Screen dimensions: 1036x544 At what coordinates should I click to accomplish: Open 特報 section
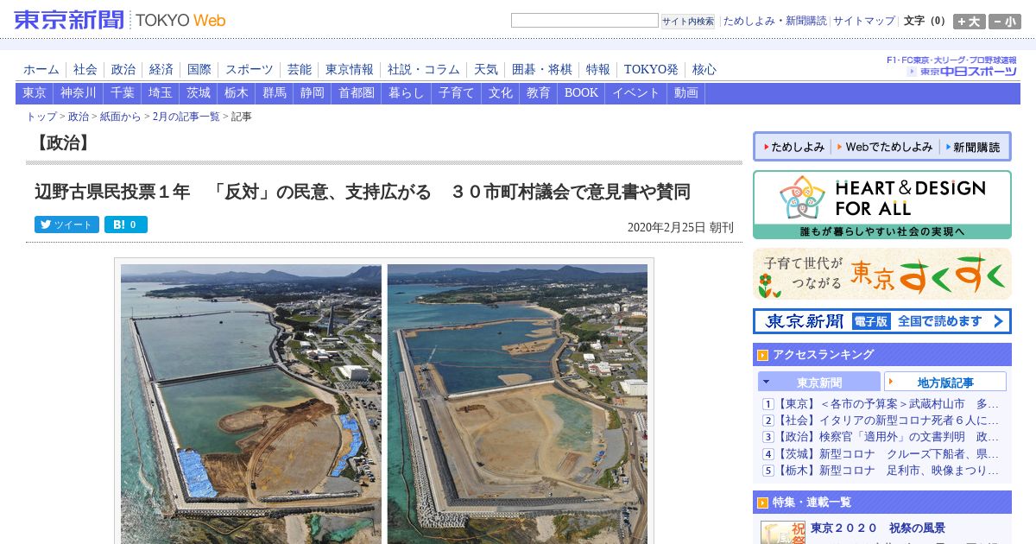click(598, 69)
